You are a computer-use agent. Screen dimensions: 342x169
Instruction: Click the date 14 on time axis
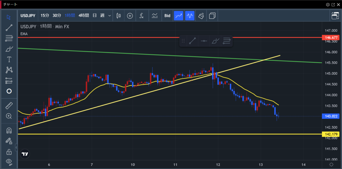pyautogui.click(x=304, y=164)
